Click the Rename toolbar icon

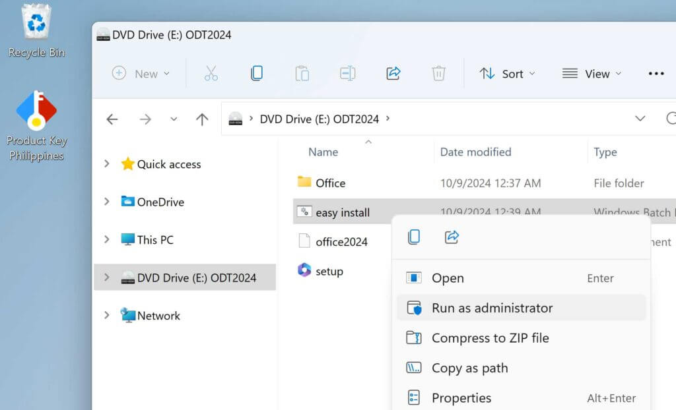point(347,74)
